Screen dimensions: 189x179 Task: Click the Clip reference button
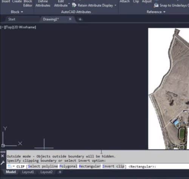[x=136, y=2]
